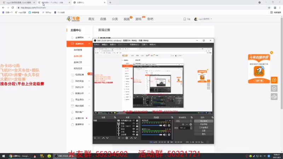Image resolution: width=283 pixels, height=159 pixels.
Task: Open the 工具(T) menu in OBS
Action: point(144,45)
